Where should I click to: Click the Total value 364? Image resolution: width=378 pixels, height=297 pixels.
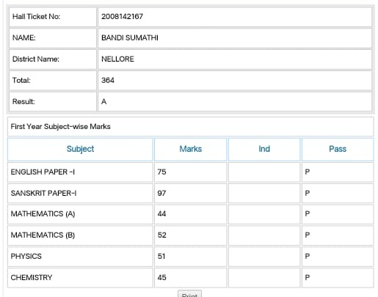point(108,81)
